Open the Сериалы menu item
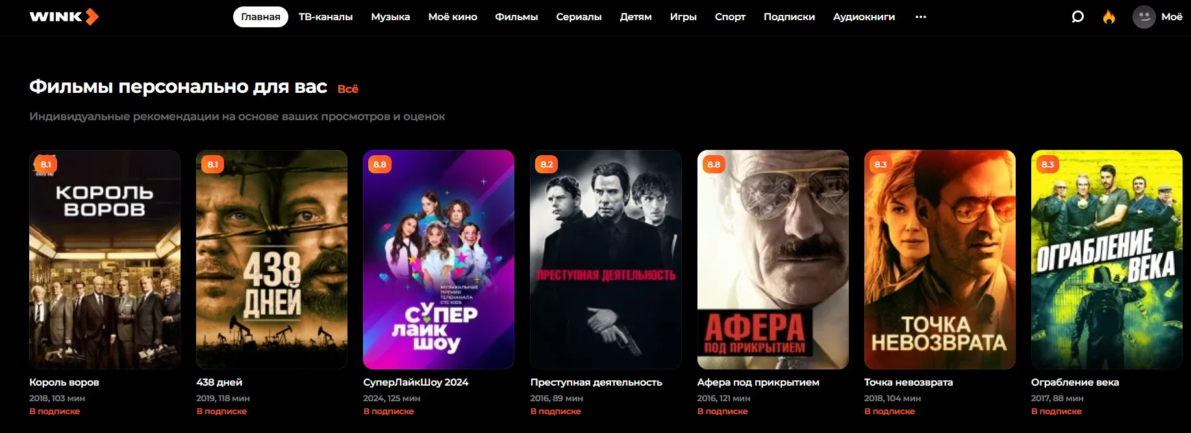Screen dimensions: 1191x433 tap(579, 17)
